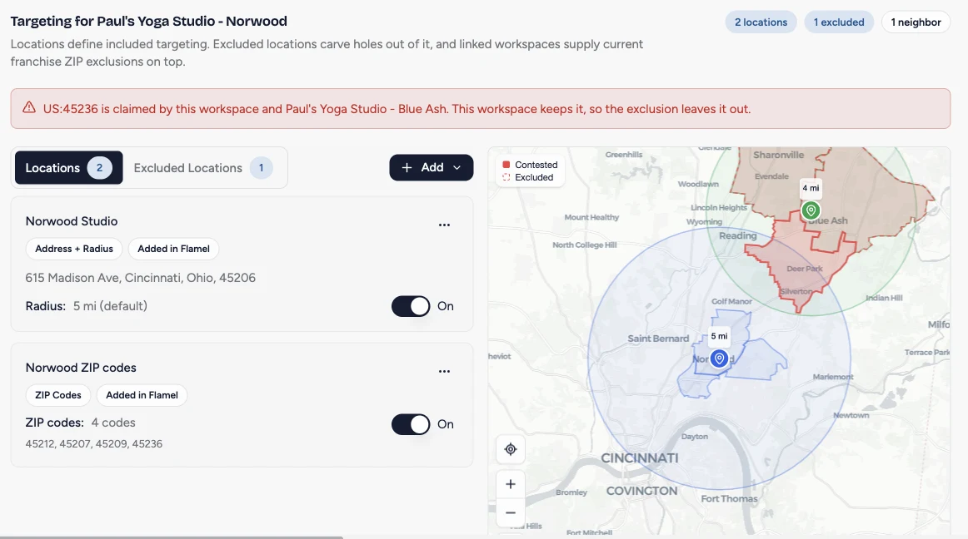Click the Indian Hill map label
Image resolution: width=968 pixels, height=539 pixels.
(x=883, y=298)
